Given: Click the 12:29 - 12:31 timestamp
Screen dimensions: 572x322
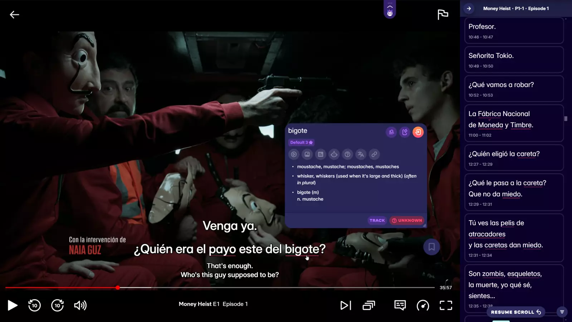Looking at the screenshot, I should pyautogui.click(x=480, y=204).
